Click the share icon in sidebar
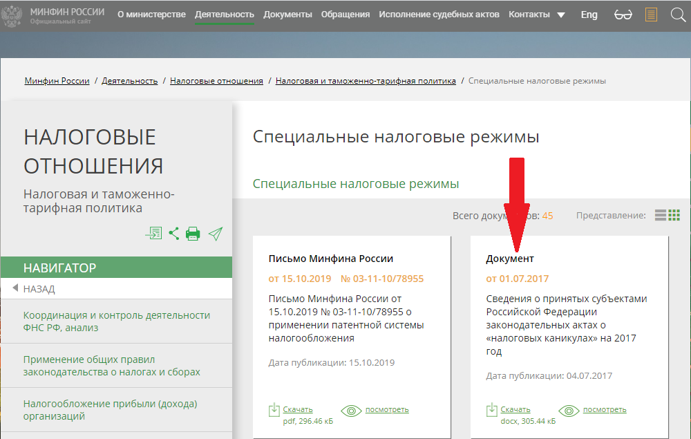Viewport: 691px width, 439px height. pyautogui.click(x=174, y=233)
